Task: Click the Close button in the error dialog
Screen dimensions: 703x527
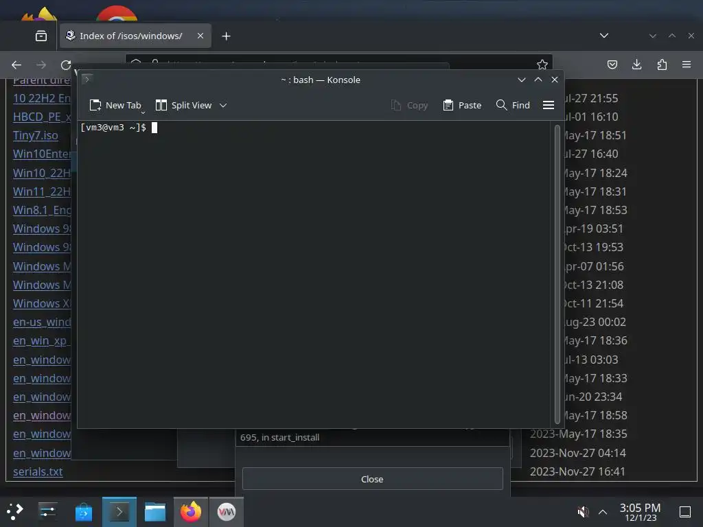Action: [x=372, y=479]
